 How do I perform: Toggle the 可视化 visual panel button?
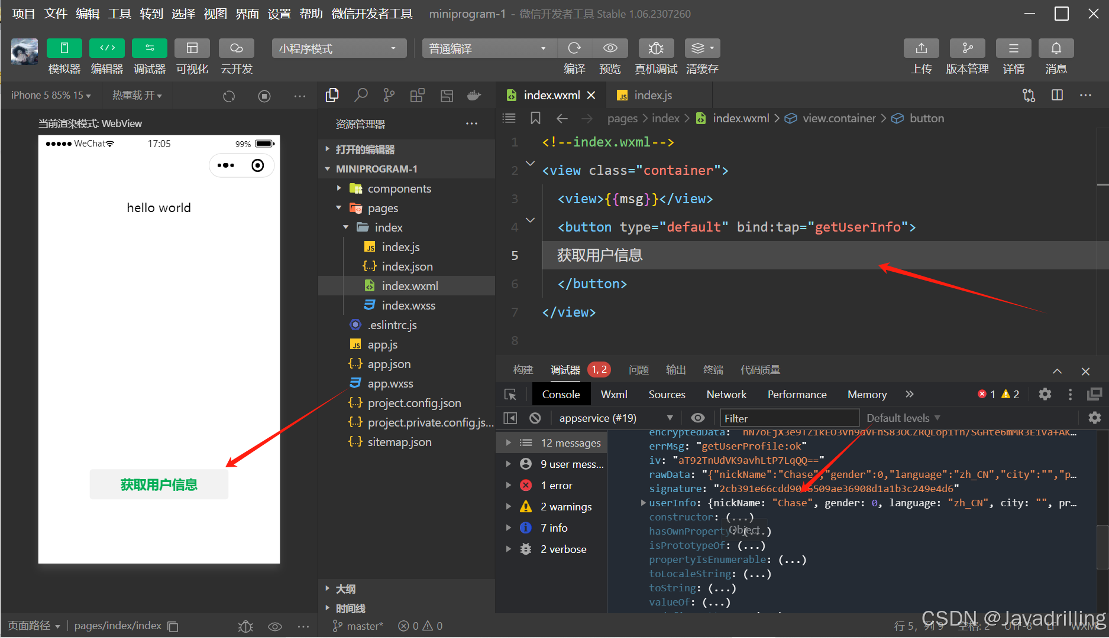point(192,48)
